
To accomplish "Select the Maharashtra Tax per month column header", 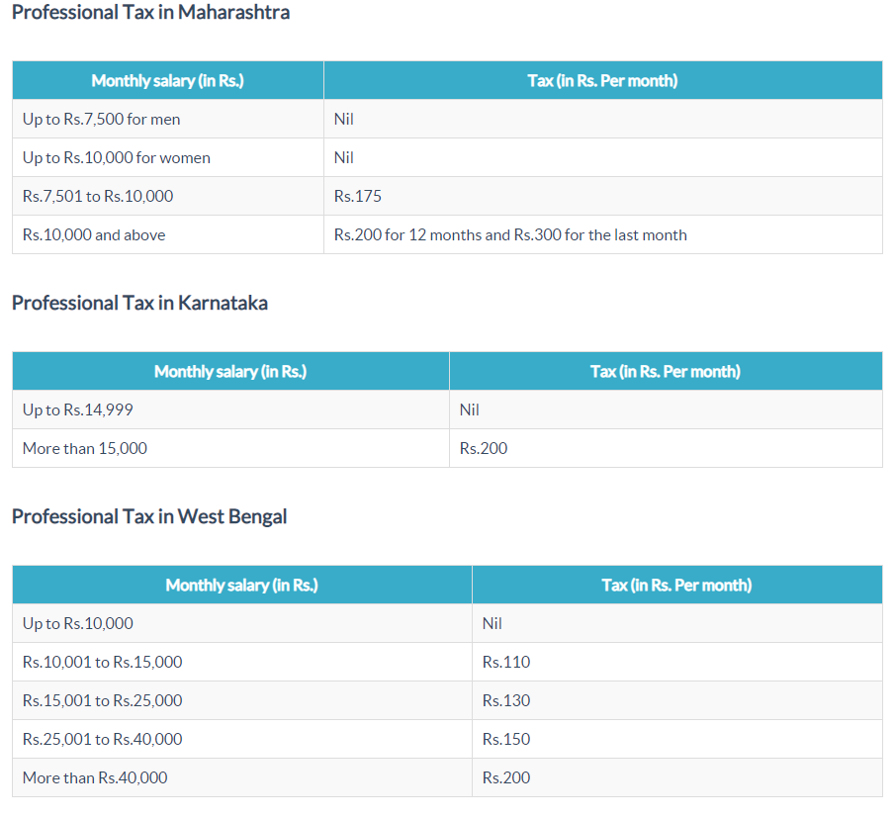I will (x=602, y=80).
